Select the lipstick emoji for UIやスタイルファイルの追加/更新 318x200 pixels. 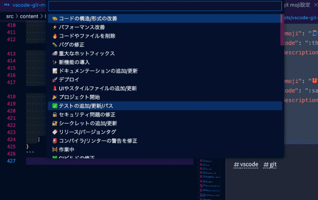coord(55,88)
